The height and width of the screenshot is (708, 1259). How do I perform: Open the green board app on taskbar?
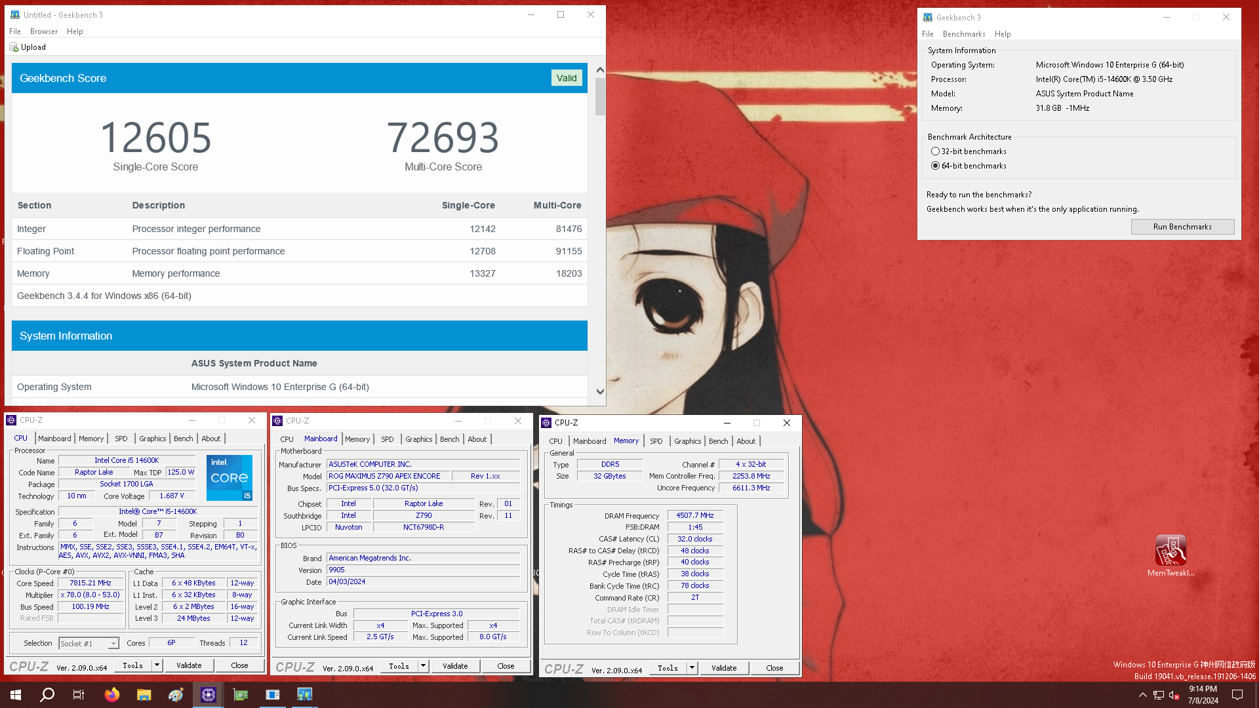241,695
